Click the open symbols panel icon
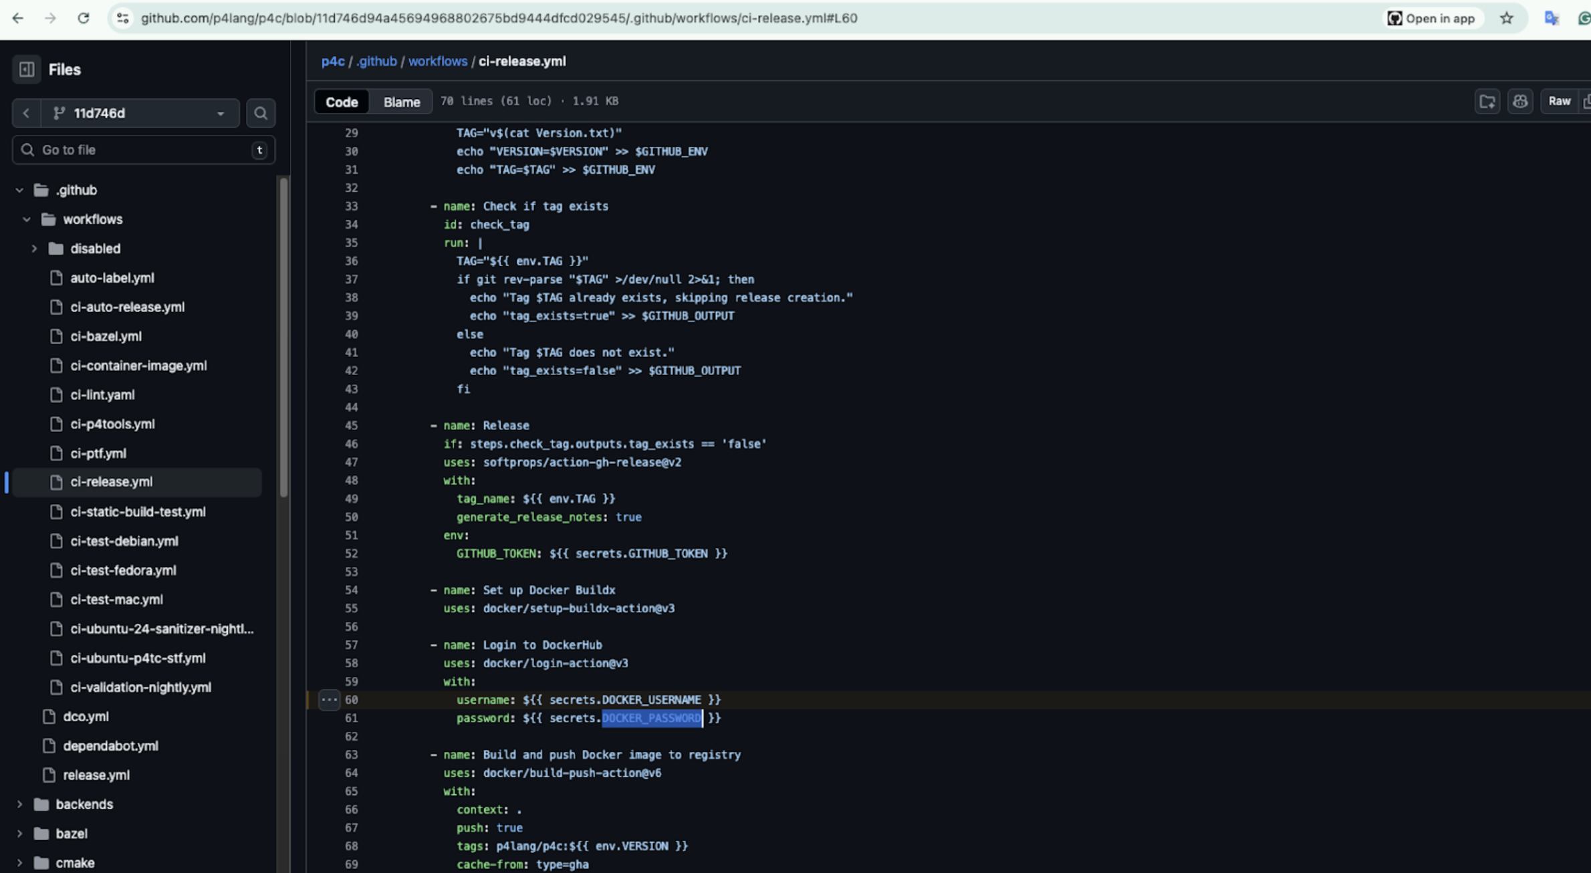Viewport: 1591px width, 873px height. [1487, 102]
